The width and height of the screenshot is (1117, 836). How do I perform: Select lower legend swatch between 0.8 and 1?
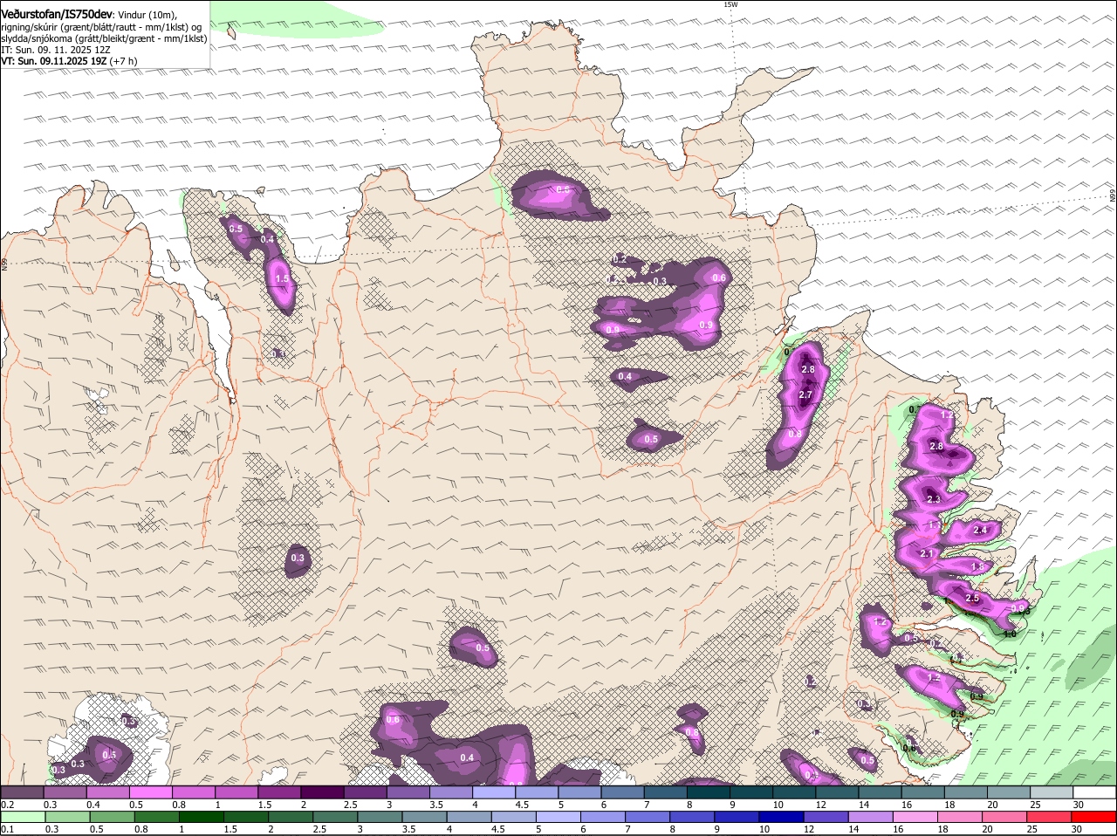pyautogui.click(x=157, y=817)
